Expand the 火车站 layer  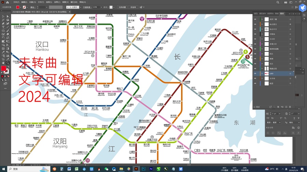(262, 79)
